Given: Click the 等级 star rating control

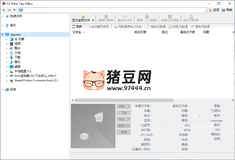Looking at the screenshot, I should 200,120.
